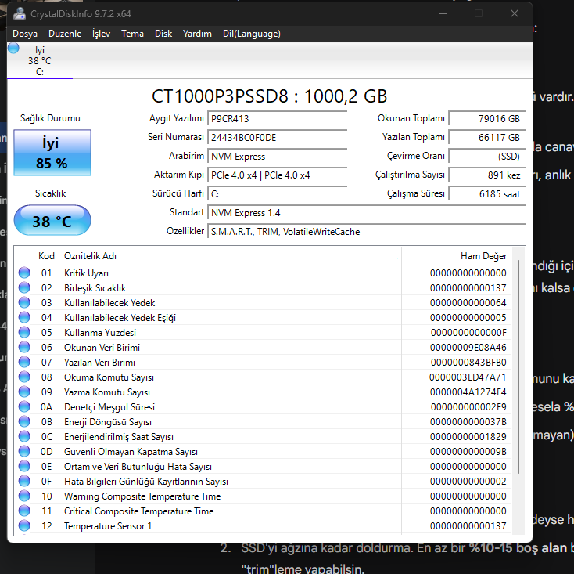Minimize the CrystalDiskInfo window
The height and width of the screenshot is (574, 574).
[443, 14]
